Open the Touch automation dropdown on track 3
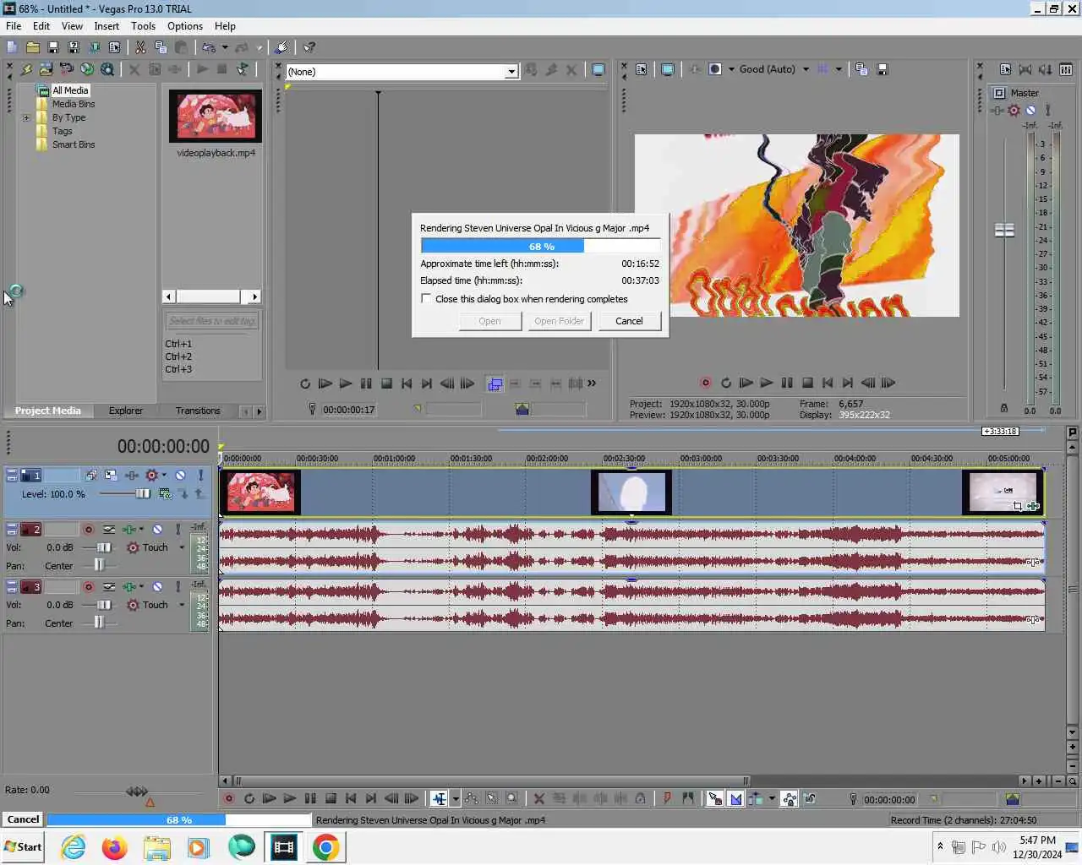The image size is (1082, 865). [x=182, y=605]
